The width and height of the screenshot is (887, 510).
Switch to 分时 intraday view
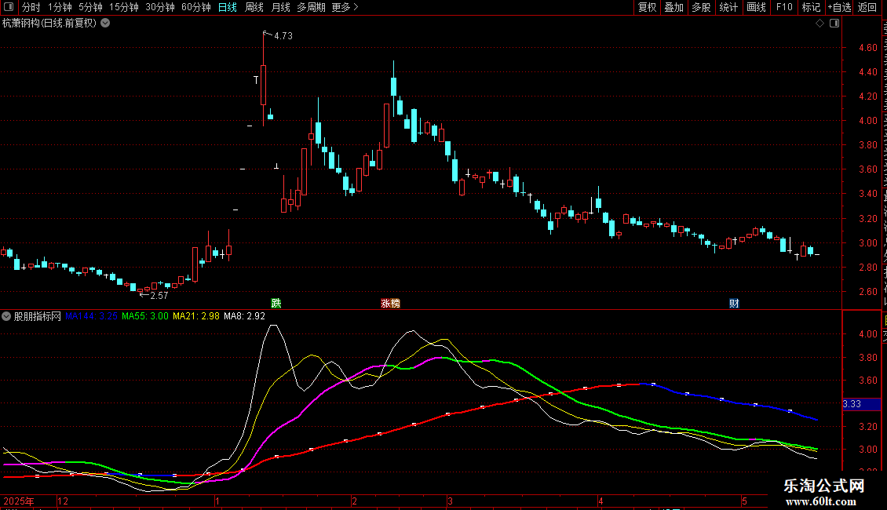coord(31,7)
